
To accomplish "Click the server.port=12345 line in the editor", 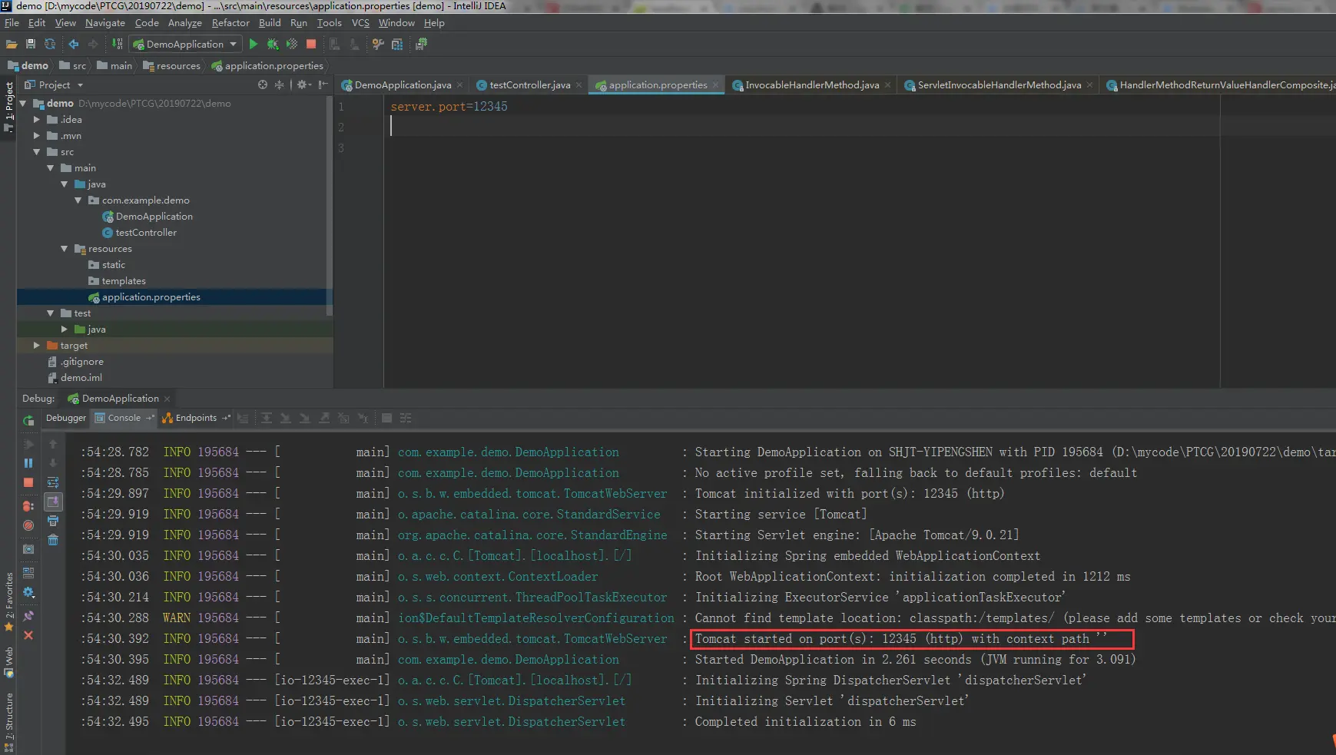I will (449, 107).
